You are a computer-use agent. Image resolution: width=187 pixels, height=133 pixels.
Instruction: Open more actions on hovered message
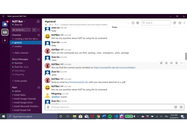point(182,63)
